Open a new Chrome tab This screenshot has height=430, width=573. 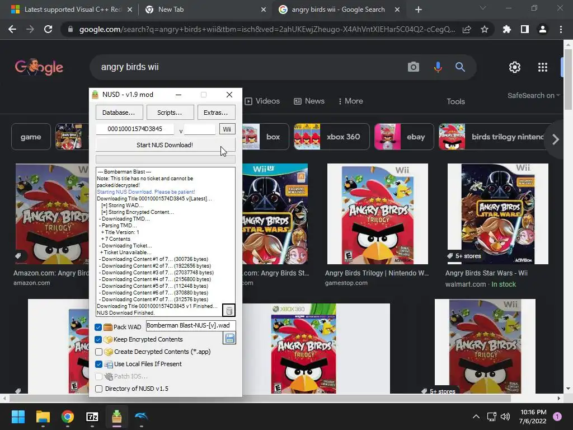(419, 10)
